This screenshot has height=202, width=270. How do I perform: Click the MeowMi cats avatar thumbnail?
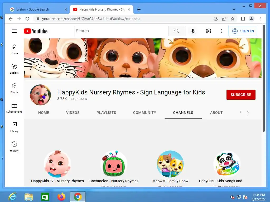[x=170, y=164]
